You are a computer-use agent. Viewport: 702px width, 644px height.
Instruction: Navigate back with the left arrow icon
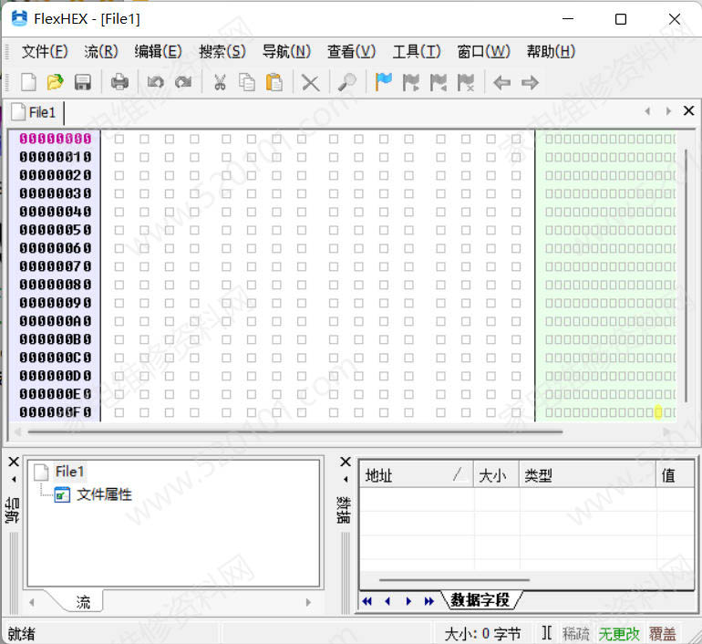(x=501, y=83)
